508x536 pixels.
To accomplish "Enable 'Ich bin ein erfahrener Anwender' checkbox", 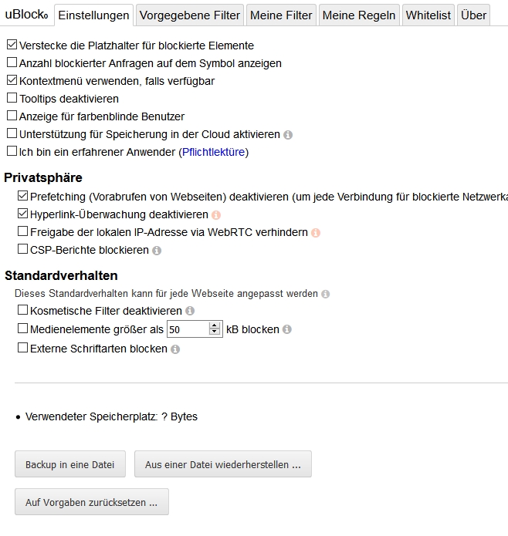I will [12, 152].
